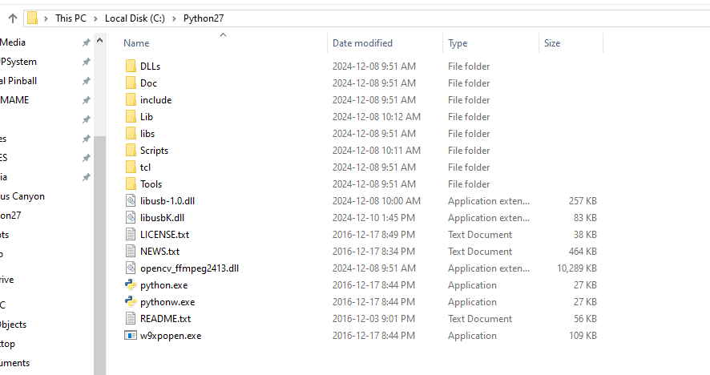Click the libs folder icon
This screenshot has width=710, height=375.
click(131, 133)
